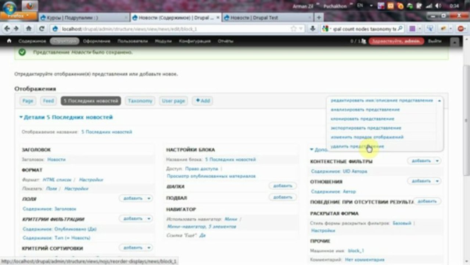Click the search field with 'count nodes taxonomy'
This screenshot has width=470, height=265.
click(x=362, y=28)
